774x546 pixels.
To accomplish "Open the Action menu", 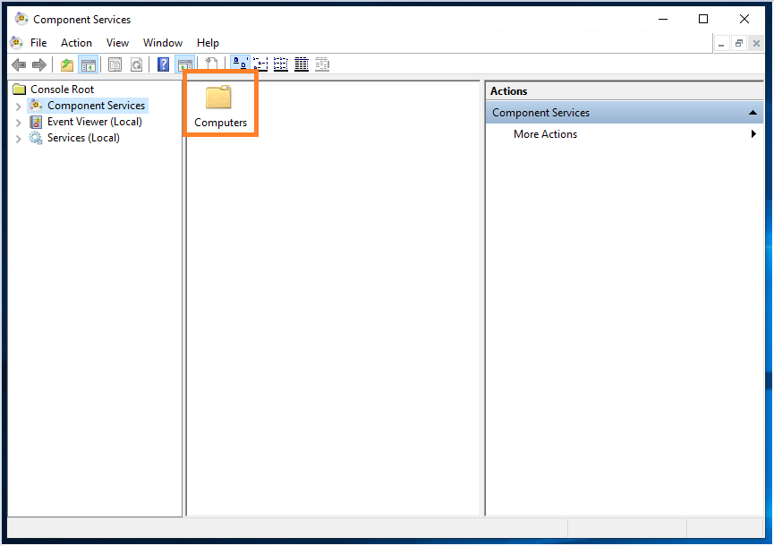I will pyautogui.click(x=76, y=43).
